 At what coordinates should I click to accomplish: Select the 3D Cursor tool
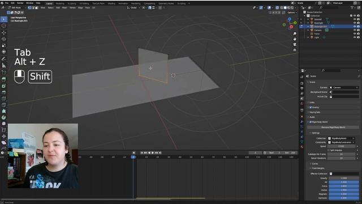click(4, 26)
